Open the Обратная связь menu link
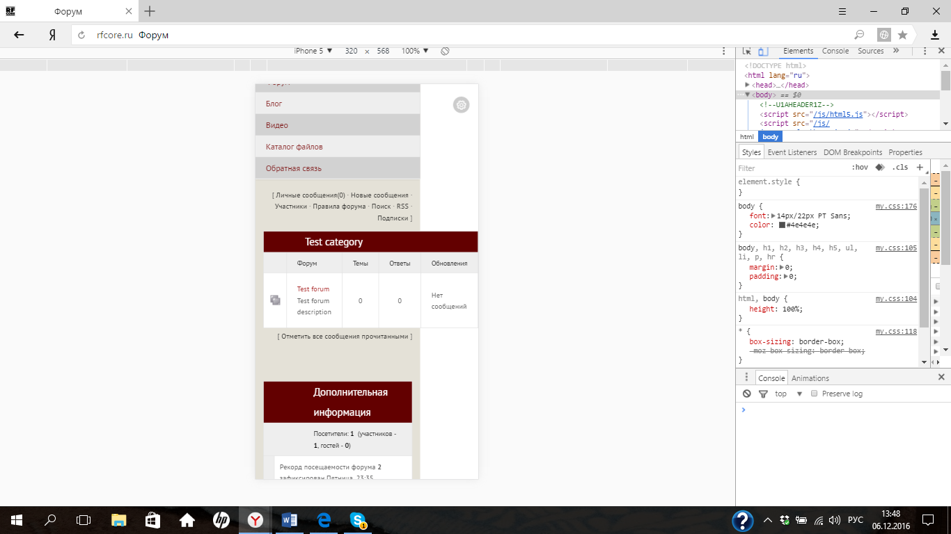 pos(294,168)
